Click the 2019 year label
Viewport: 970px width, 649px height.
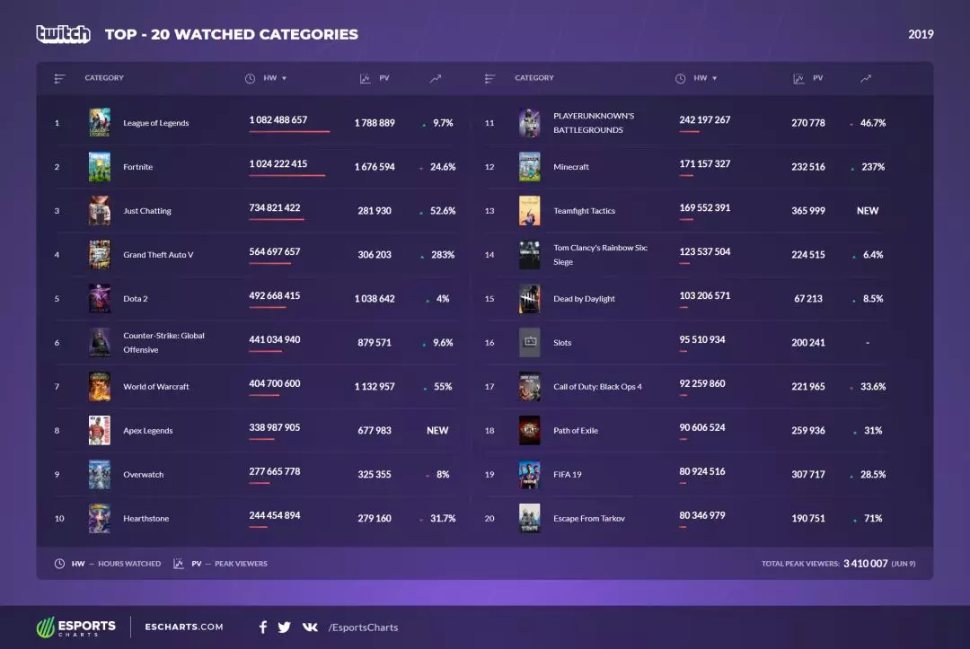(x=921, y=35)
